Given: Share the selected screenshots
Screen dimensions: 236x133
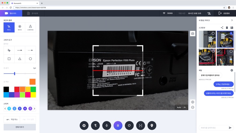Looking at the screenshot, I should 222,27.
